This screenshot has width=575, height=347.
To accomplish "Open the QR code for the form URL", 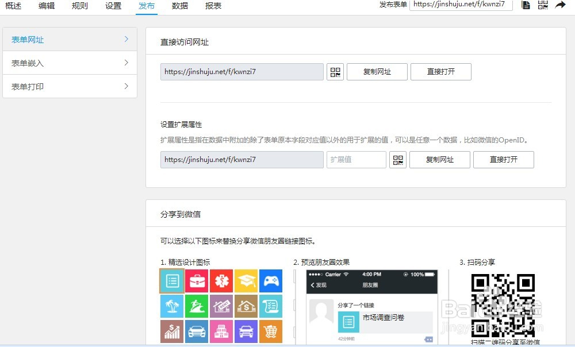I will [x=335, y=71].
